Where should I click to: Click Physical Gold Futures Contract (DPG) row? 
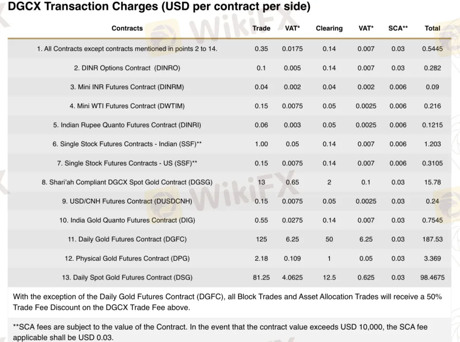(x=229, y=258)
